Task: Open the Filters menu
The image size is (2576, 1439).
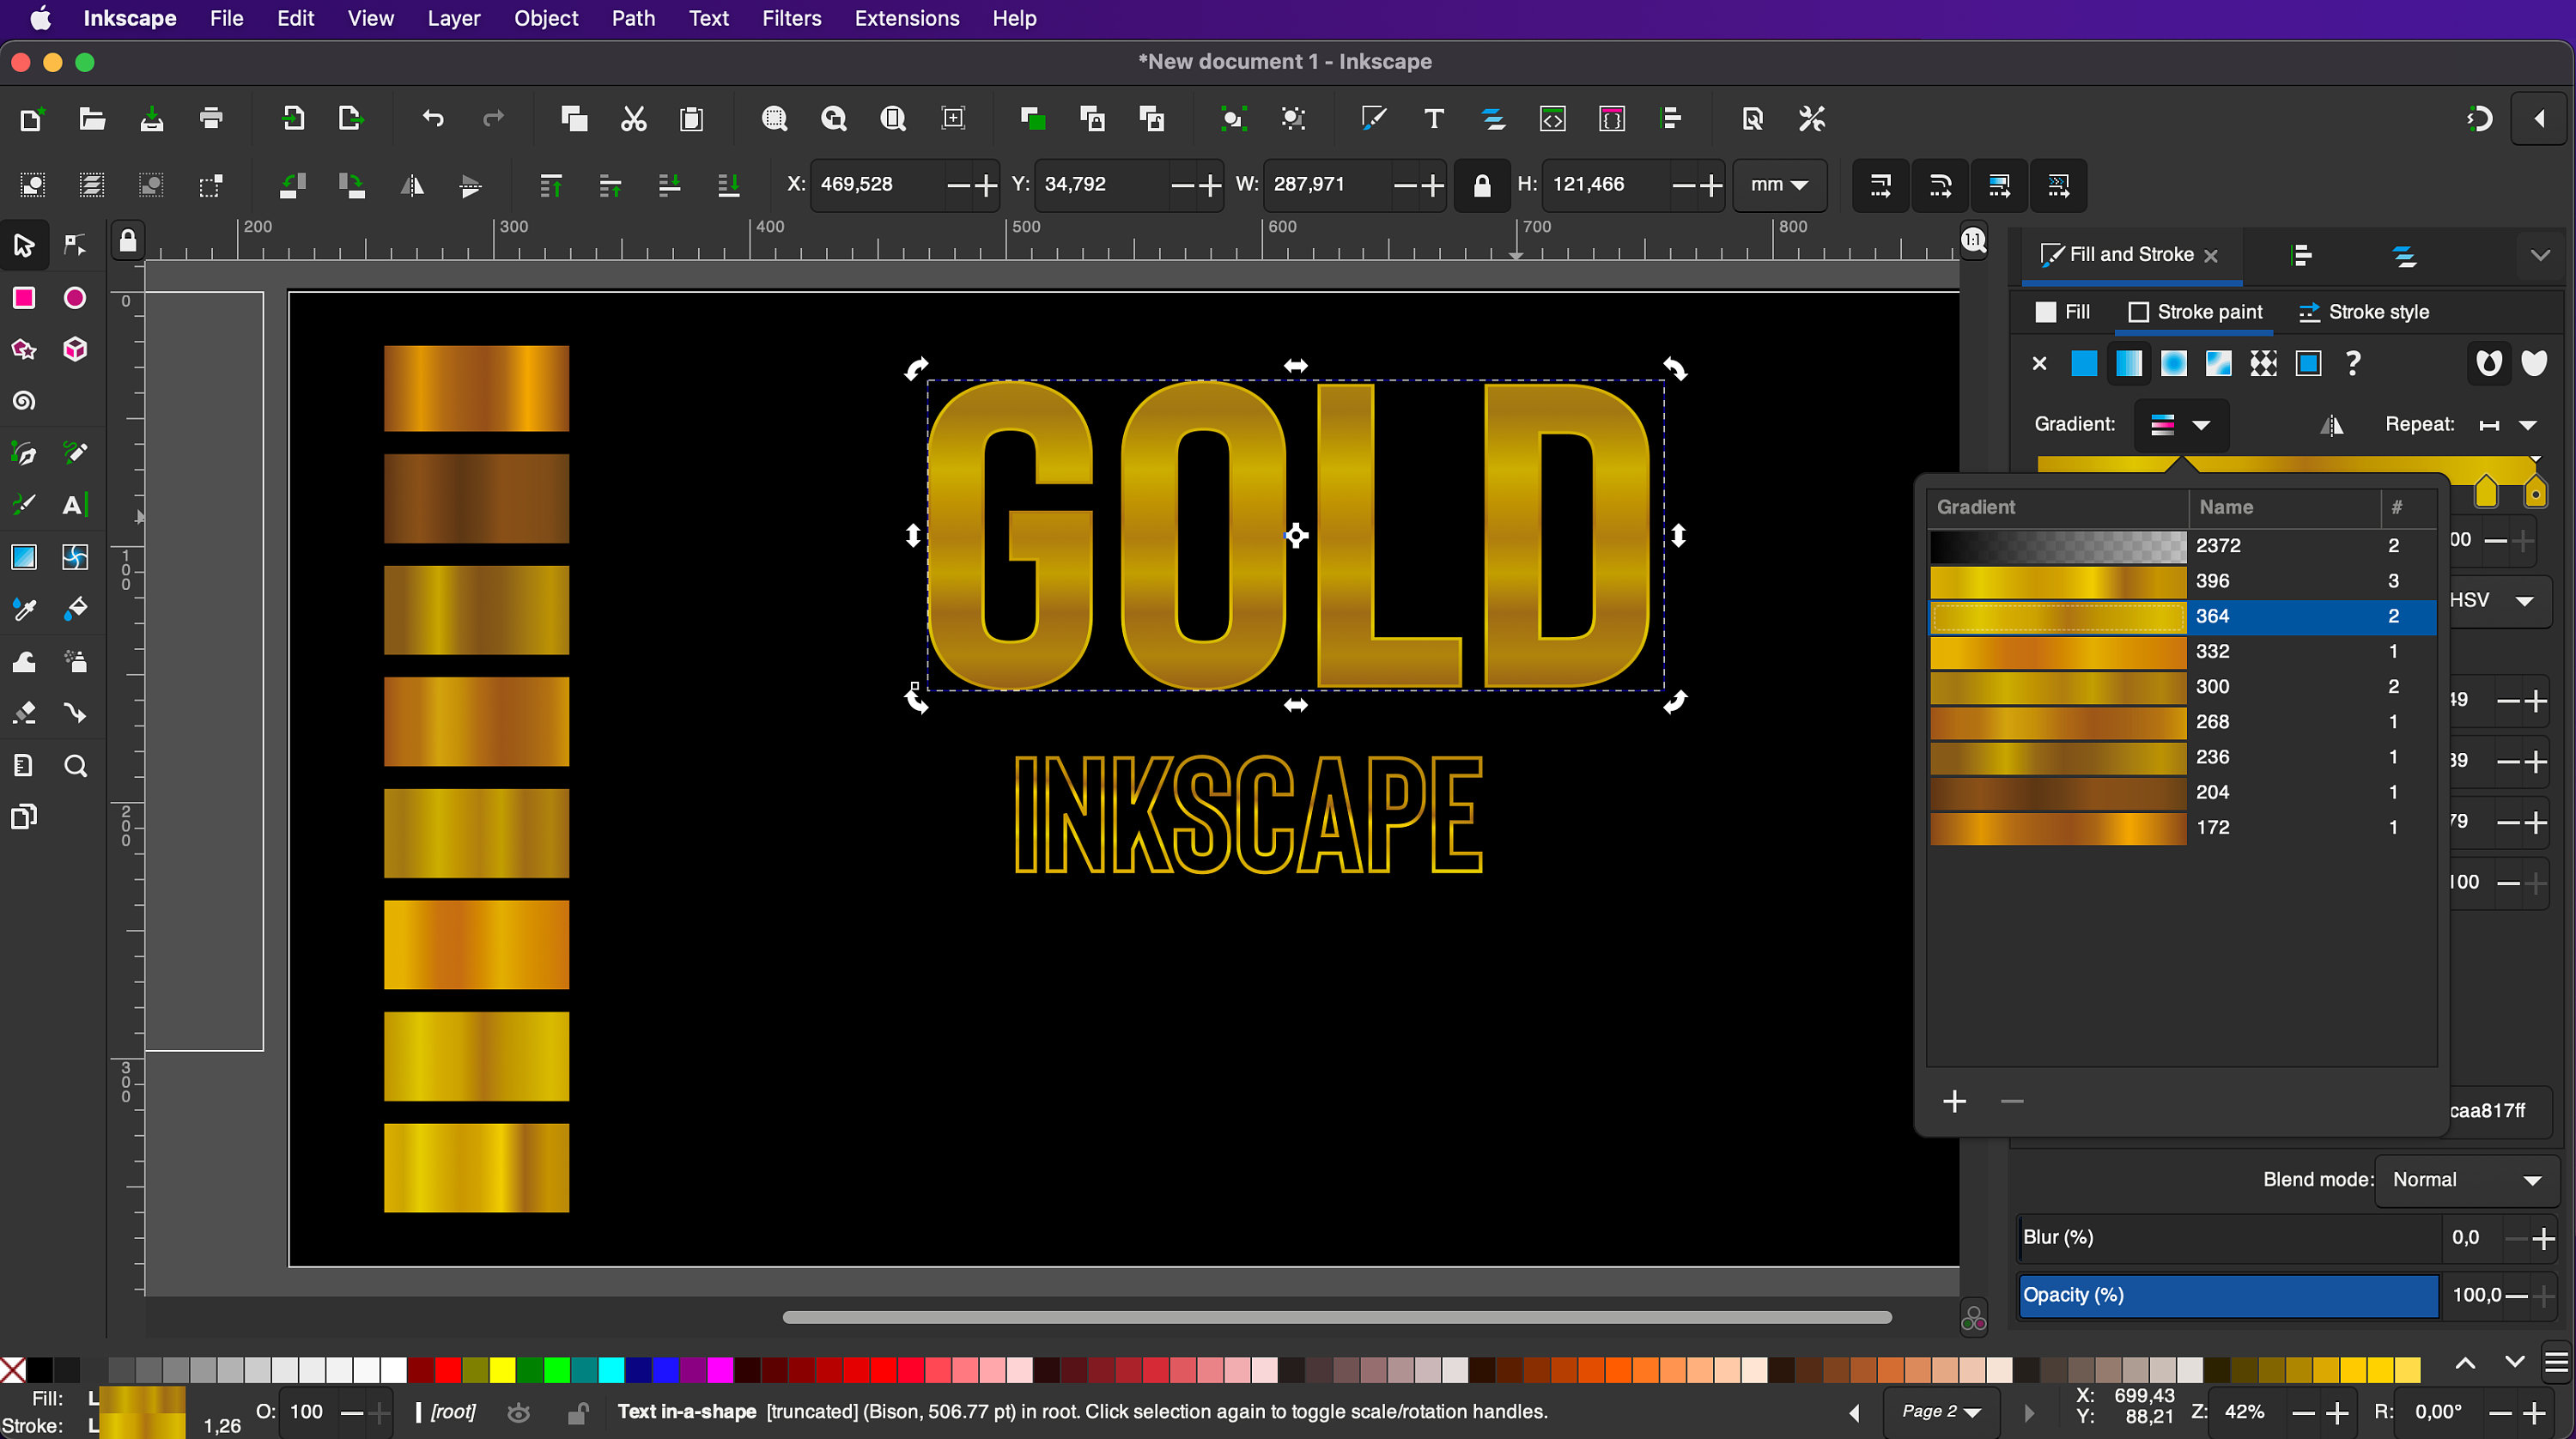Action: [790, 18]
